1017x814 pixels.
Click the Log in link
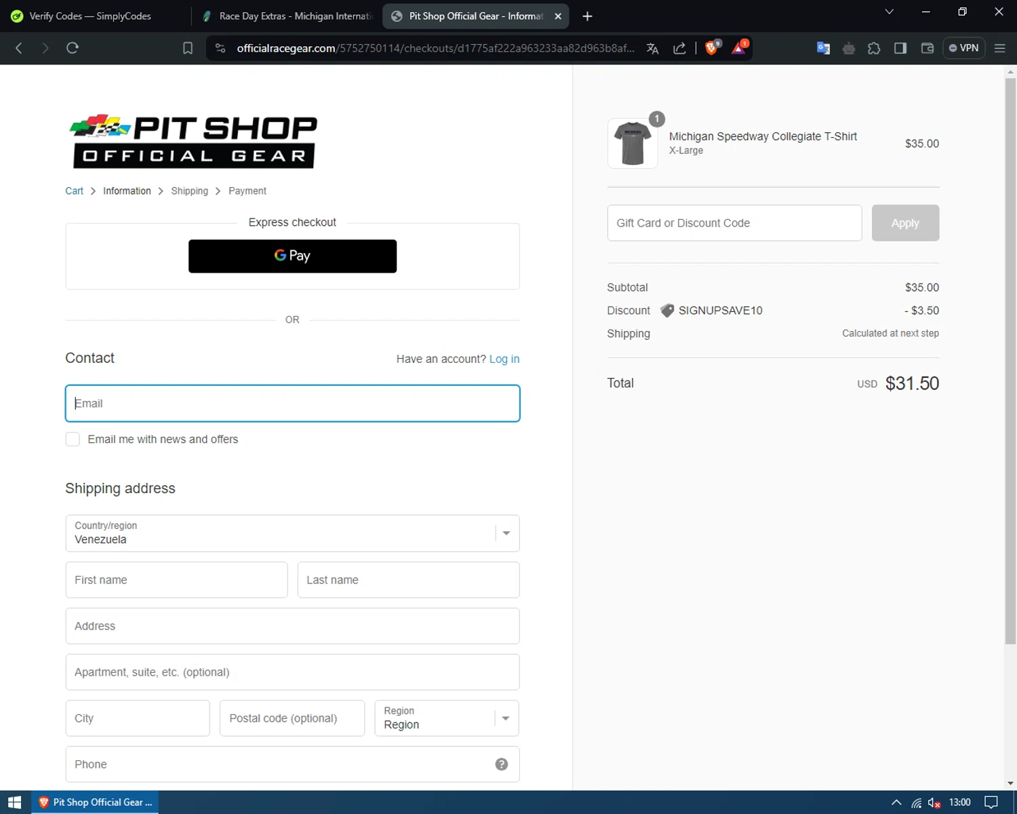click(x=504, y=359)
